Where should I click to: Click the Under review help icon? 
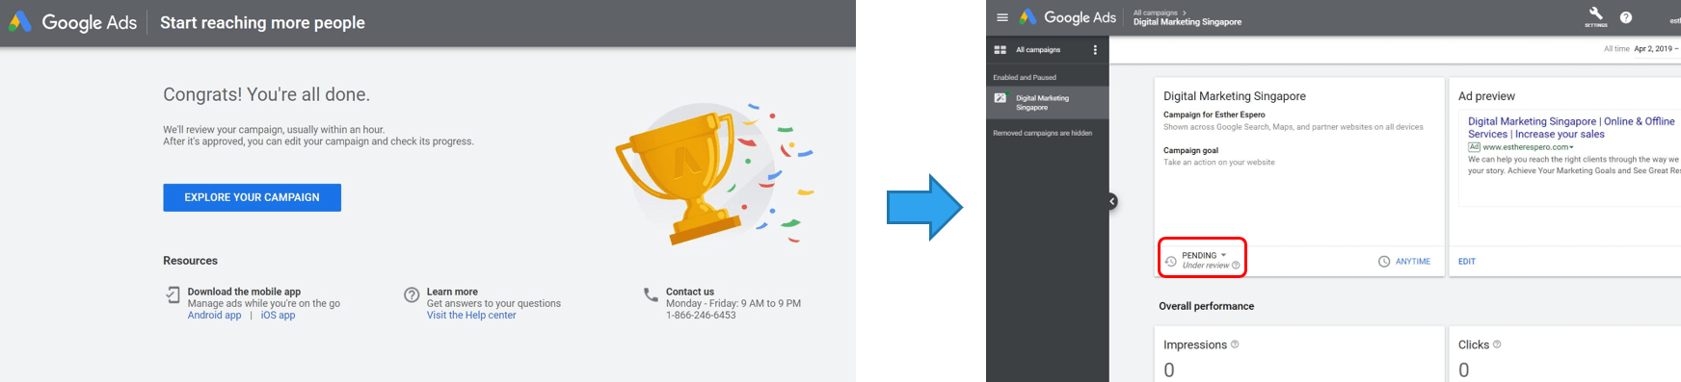point(1236,266)
